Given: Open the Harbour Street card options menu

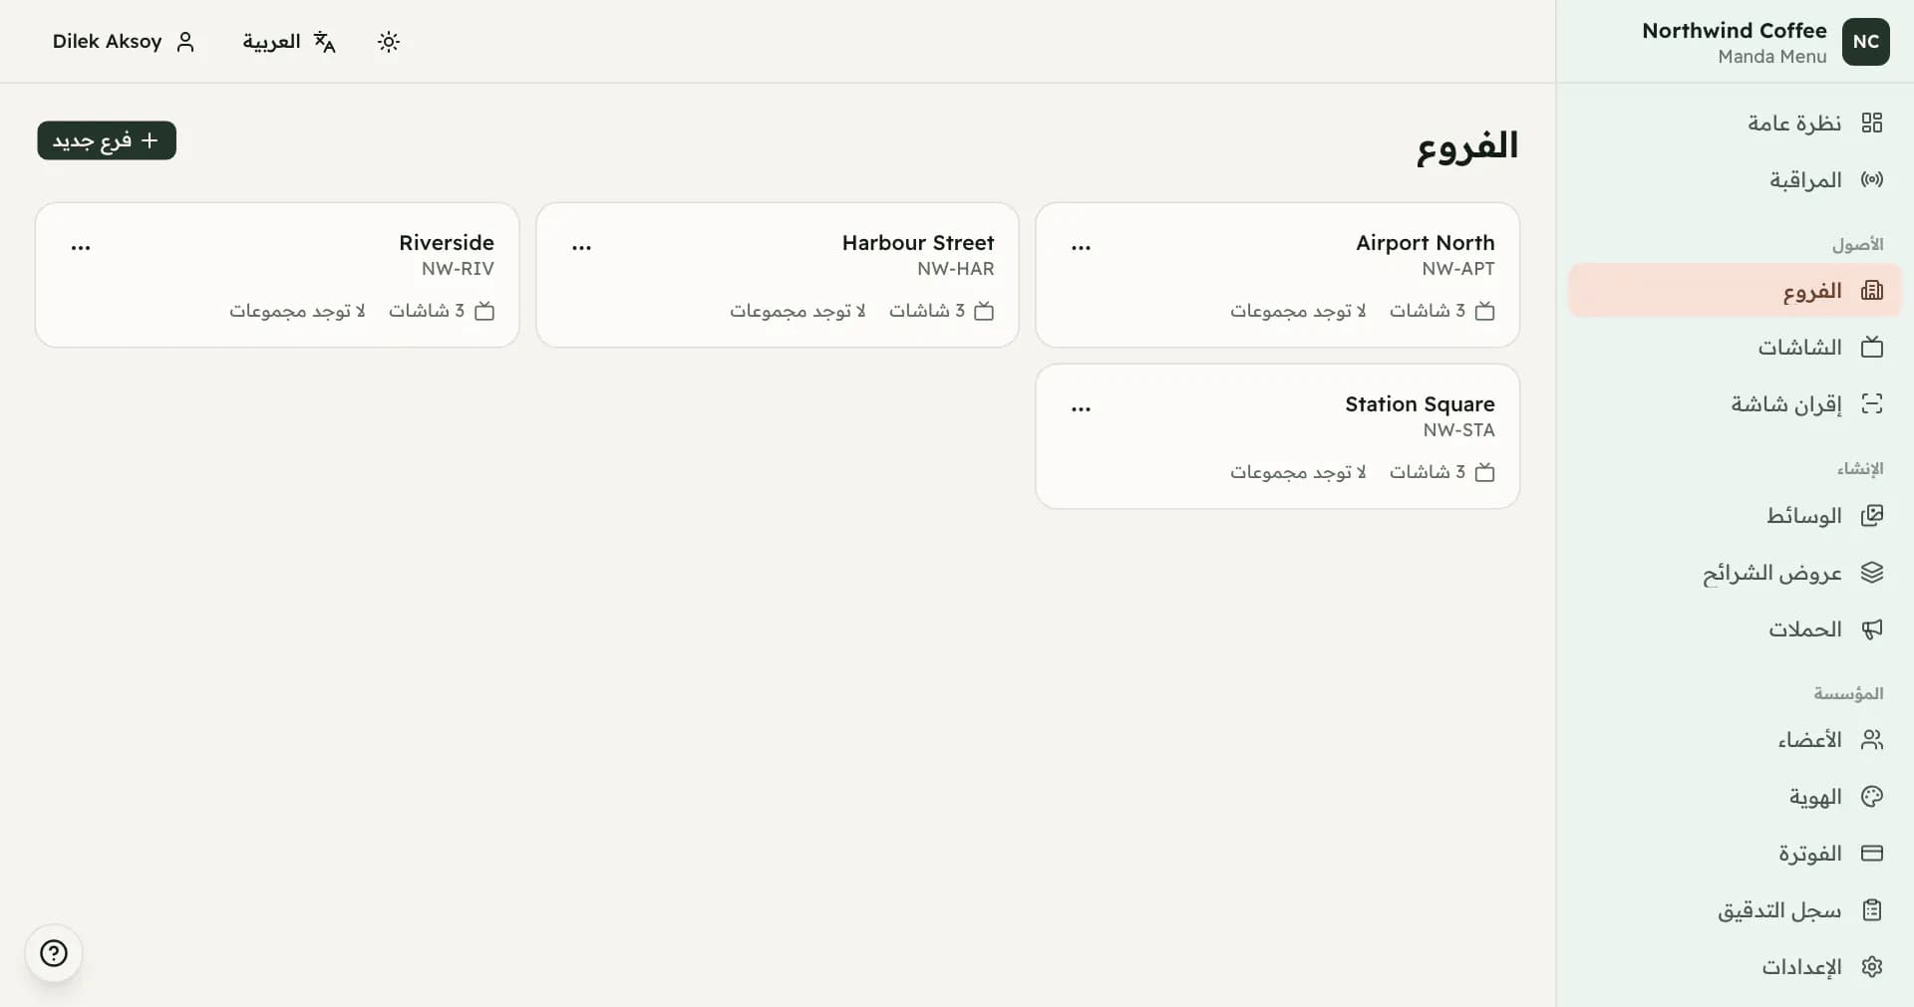Looking at the screenshot, I should [581, 246].
